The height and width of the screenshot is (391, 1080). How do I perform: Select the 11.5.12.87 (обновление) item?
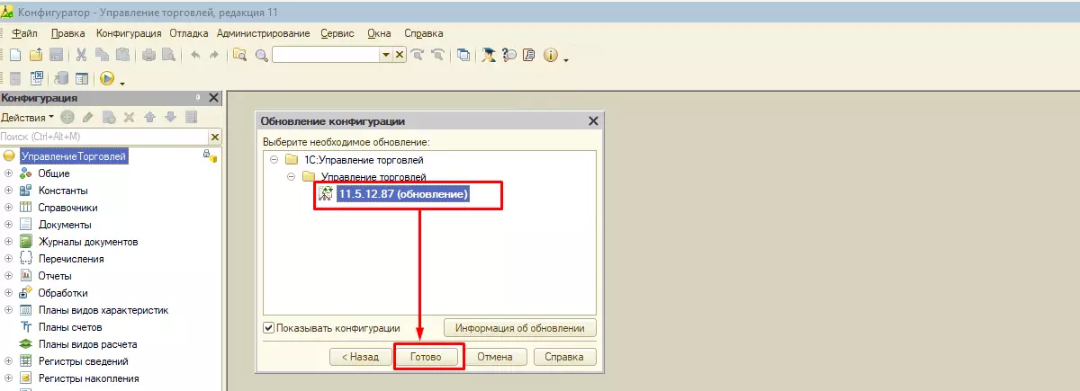(x=404, y=194)
